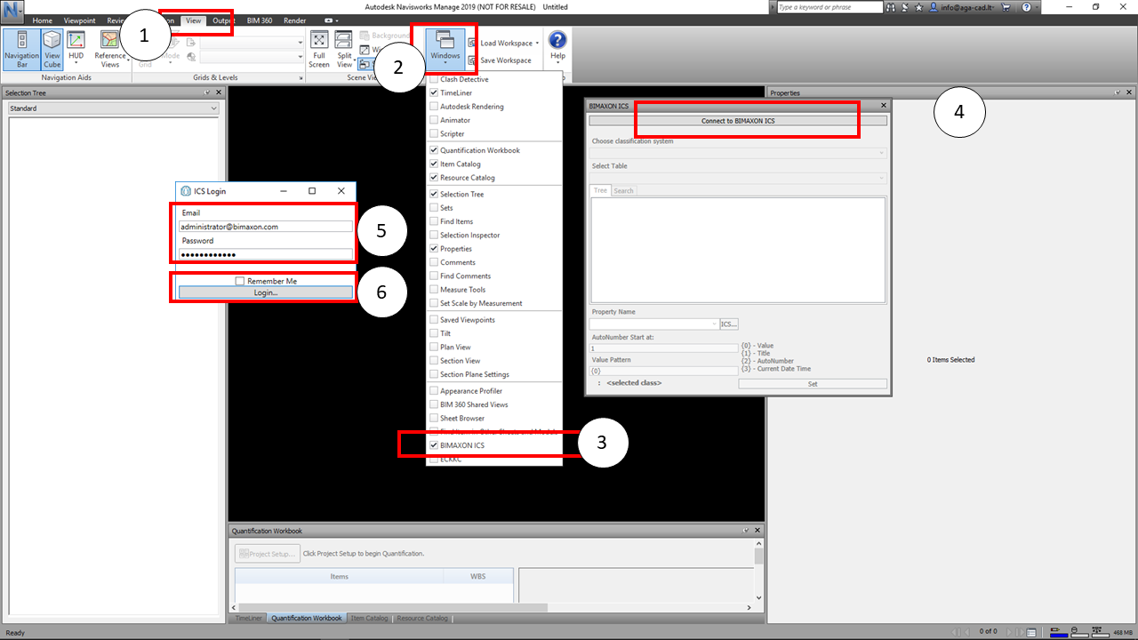Enable the Clash Detective window checkbox

click(434, 79)
